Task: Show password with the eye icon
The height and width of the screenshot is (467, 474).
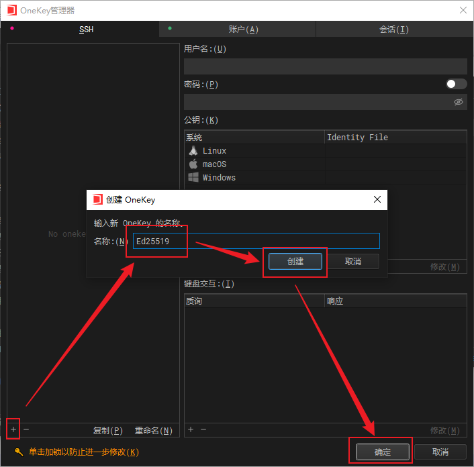Action: point(459,102)
